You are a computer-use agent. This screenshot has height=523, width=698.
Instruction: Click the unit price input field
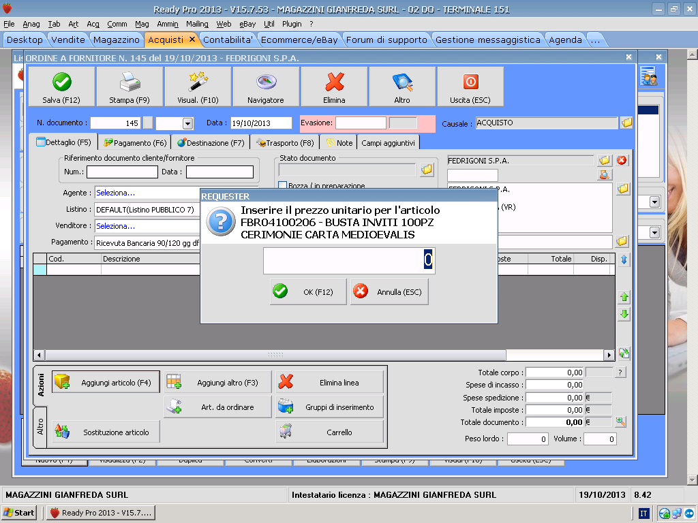(348, 260)
